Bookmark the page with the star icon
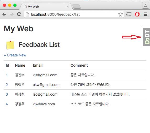Screen dimensions: 150x133 (120, 14)
